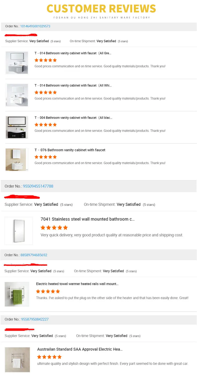Click the green towel warmer thumbnail
This screenshot has height=382, width=197.
pyautogui.click(x=17, y=294)
